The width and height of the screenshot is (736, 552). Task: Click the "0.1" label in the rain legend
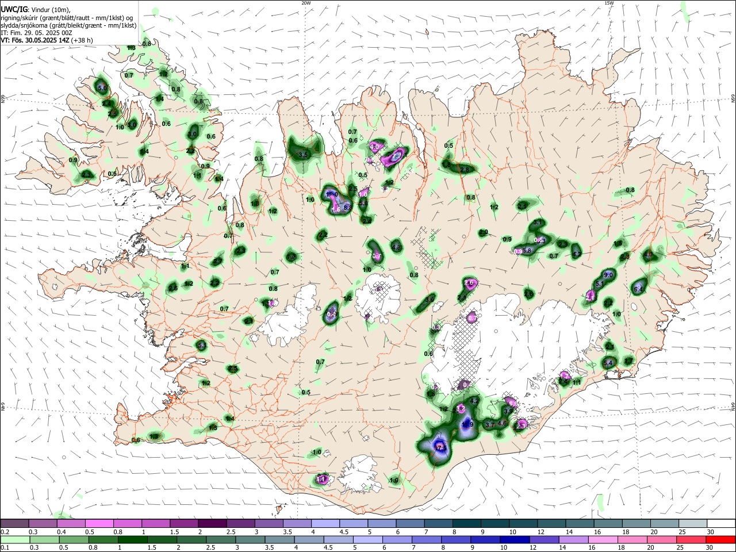pos(6,548)
